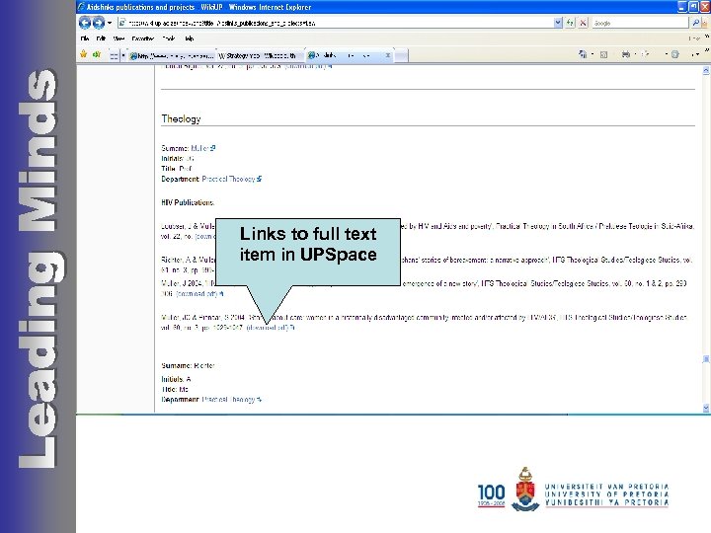Open Practical Theology link under Ms Richter
Screen dimensions: 711x533
point(232,400)
